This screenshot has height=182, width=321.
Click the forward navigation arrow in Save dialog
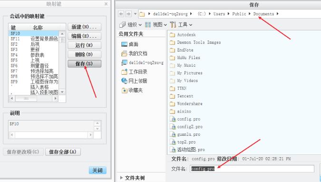coord(128,14)
